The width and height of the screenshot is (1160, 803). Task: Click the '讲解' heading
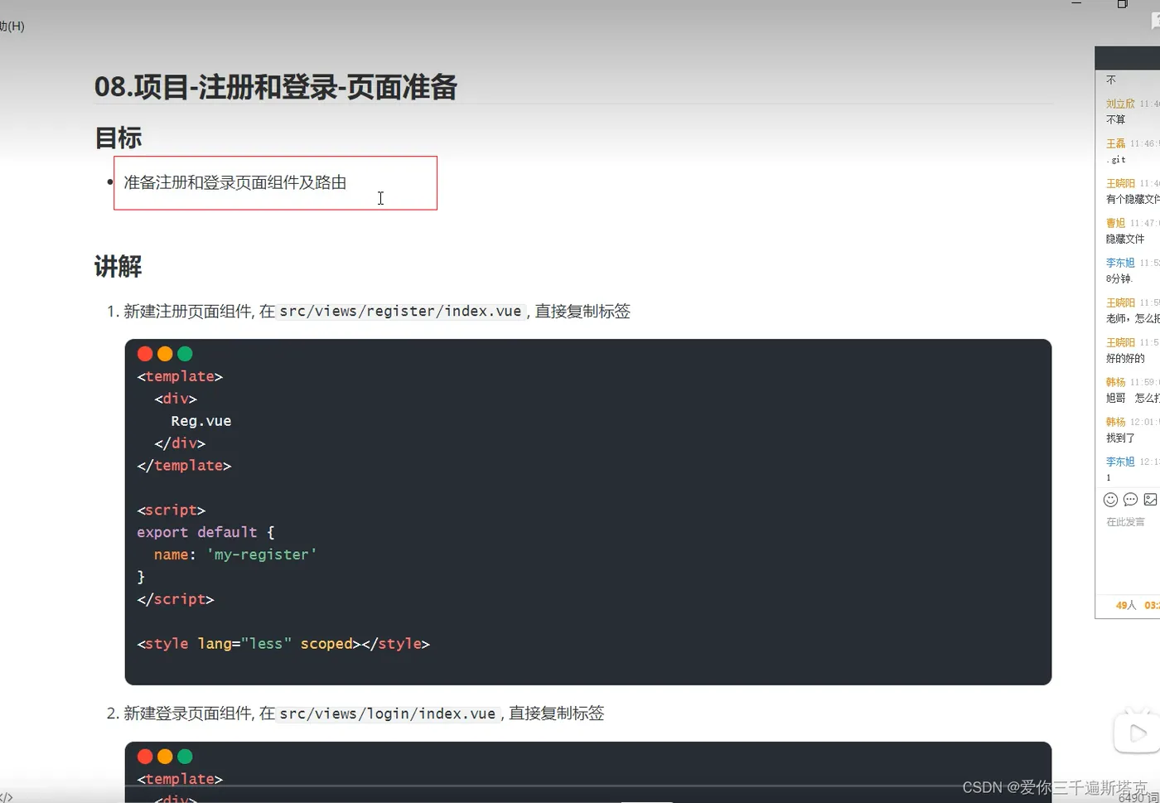pos(118,267)
